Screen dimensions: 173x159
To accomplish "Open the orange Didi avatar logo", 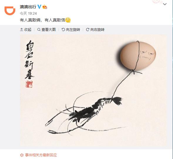I will point(10,11).
